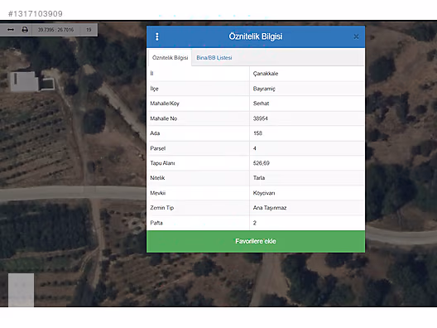437x328 pixels.
Task: Click the white building on the satellite map
Action: tap(24, 81)
